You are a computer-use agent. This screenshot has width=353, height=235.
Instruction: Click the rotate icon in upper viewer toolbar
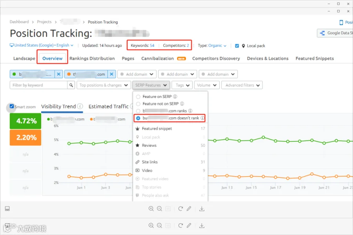[180, 209]
